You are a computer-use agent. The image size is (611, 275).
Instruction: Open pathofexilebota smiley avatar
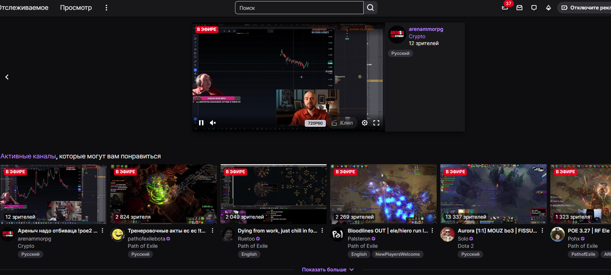pyautogui.click(x=118, y=234)
